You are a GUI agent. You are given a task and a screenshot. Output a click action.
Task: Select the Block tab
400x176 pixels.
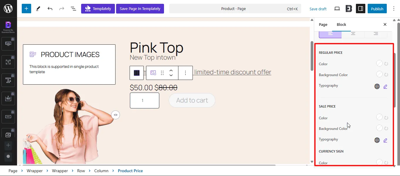(341, 24)
